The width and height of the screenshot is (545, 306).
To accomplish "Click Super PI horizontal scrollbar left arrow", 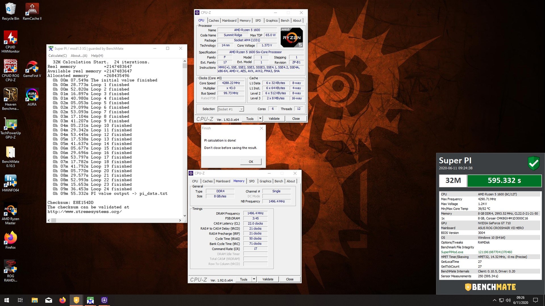I will (x=49, y=220).
